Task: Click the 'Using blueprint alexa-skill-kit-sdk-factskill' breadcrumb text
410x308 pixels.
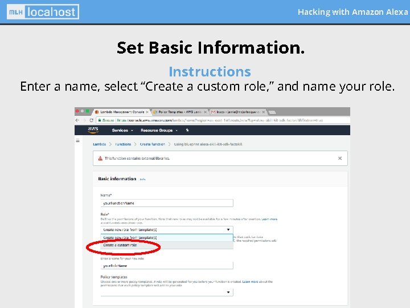Action: [x=208, y=144]
